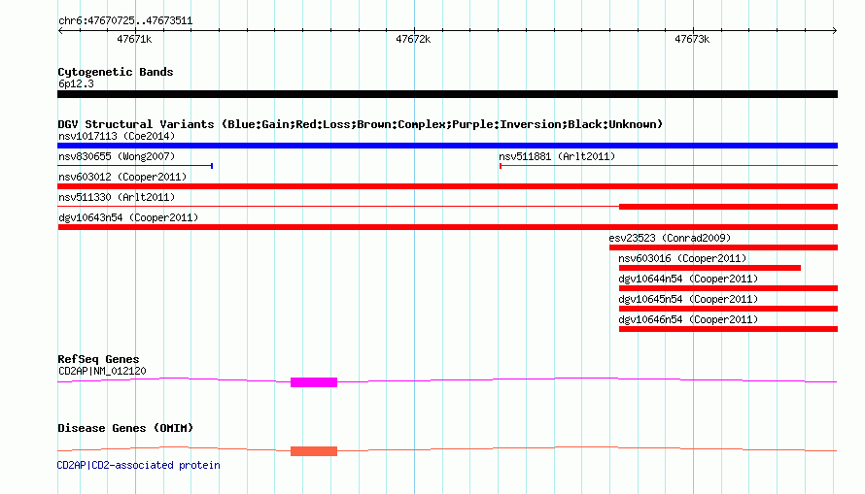
Task: Click the DGV Structural Variants track title
Action: pyautogui.click(x=361, y=124)
